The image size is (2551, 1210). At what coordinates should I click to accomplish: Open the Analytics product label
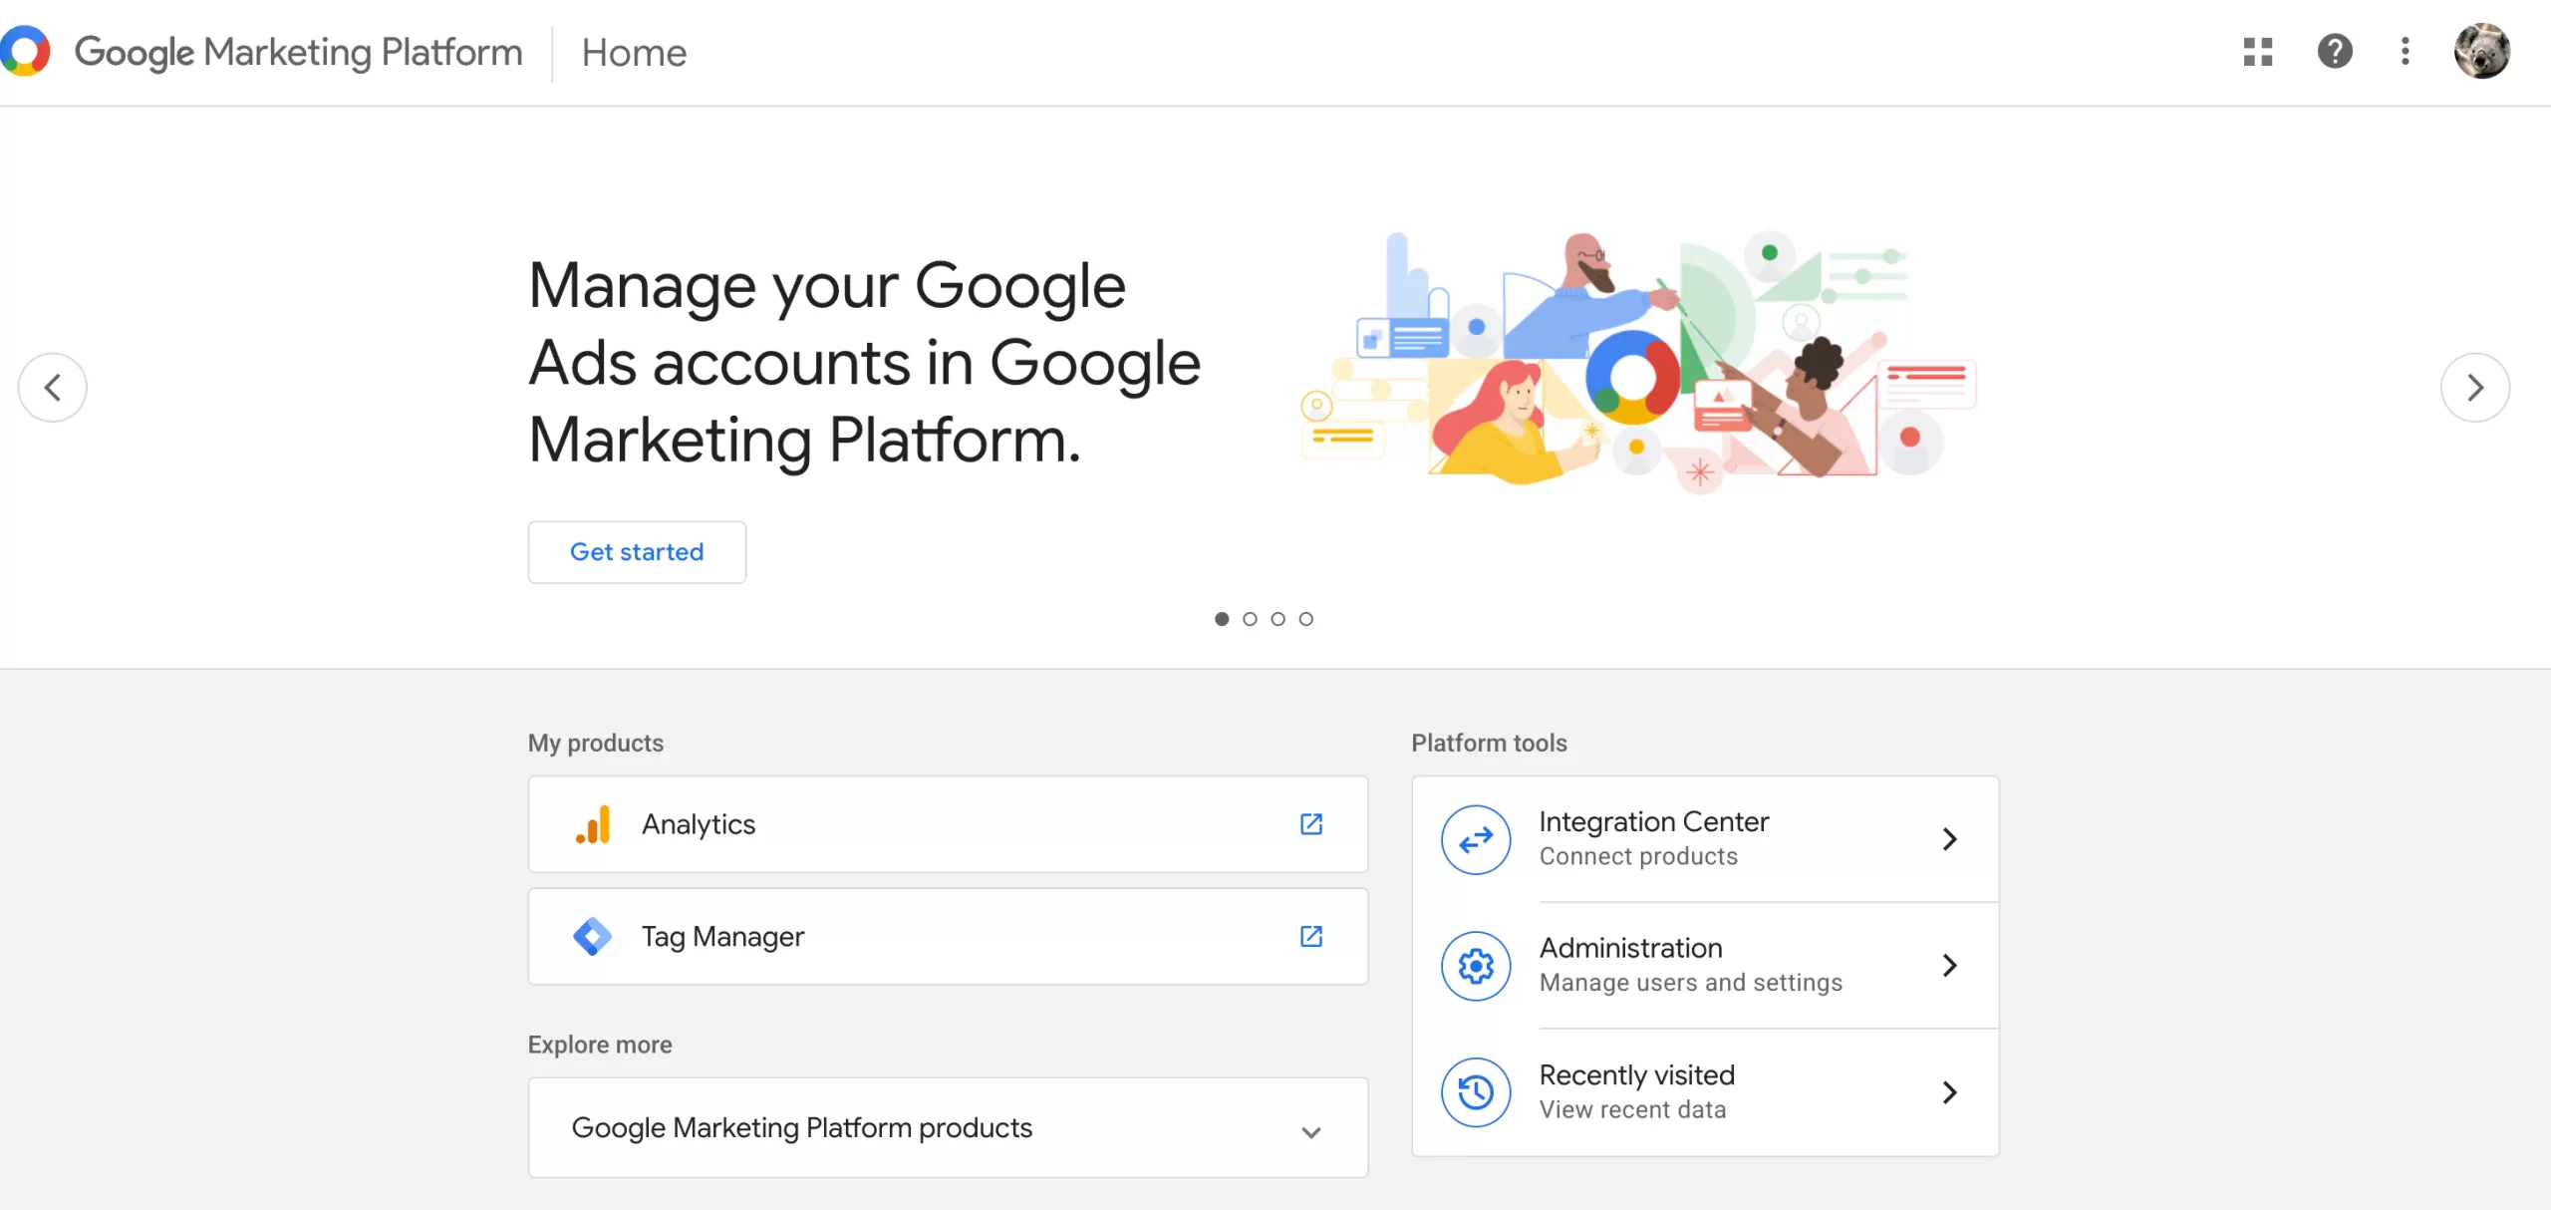699,825
